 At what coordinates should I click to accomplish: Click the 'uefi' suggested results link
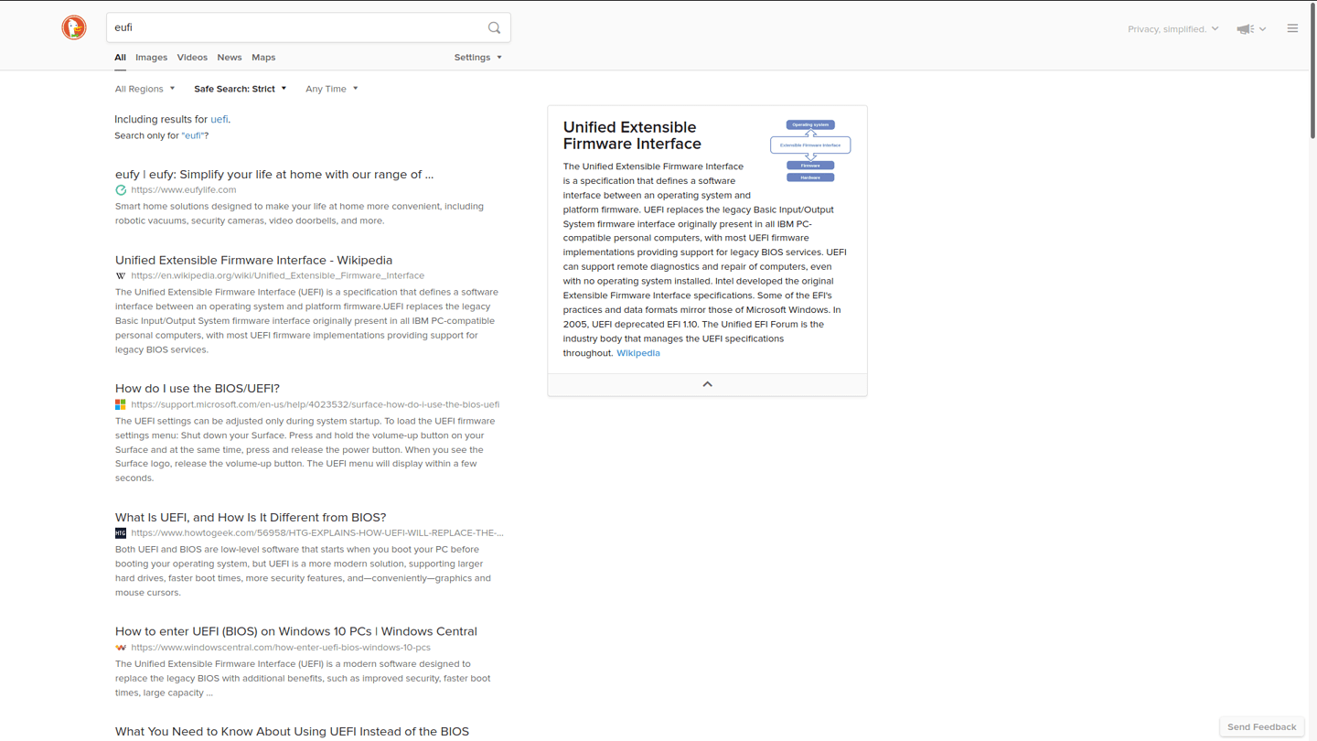tap(219, 120)
